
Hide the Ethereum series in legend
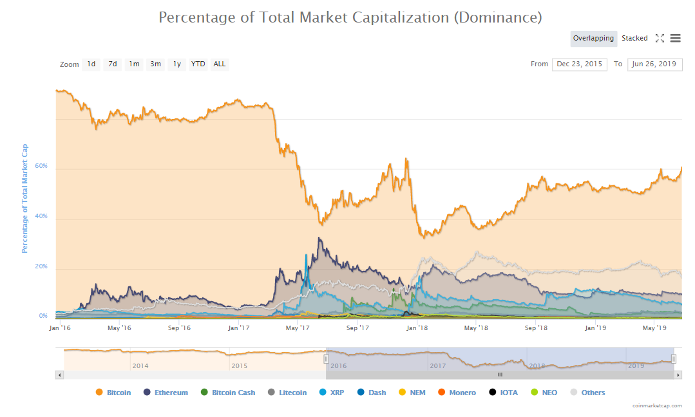click(x=148, y=393)
